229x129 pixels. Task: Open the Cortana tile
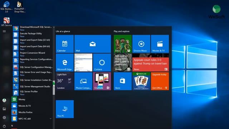click(x=102, y=62)
